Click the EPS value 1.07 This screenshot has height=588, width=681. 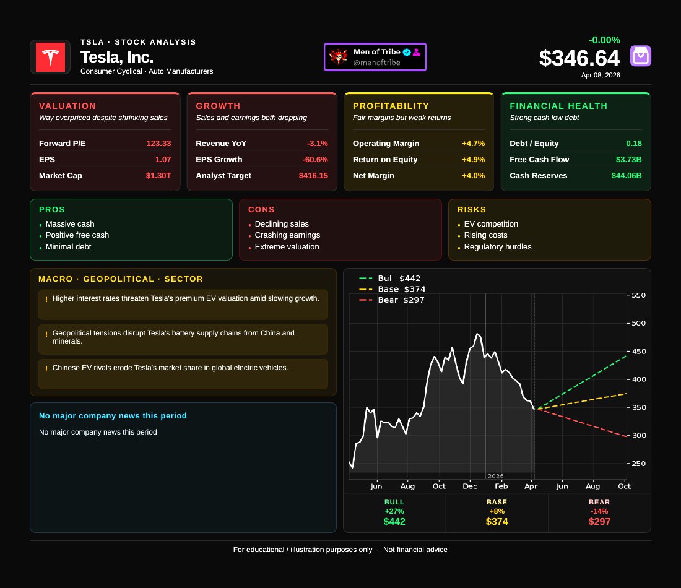coord(163,159)
